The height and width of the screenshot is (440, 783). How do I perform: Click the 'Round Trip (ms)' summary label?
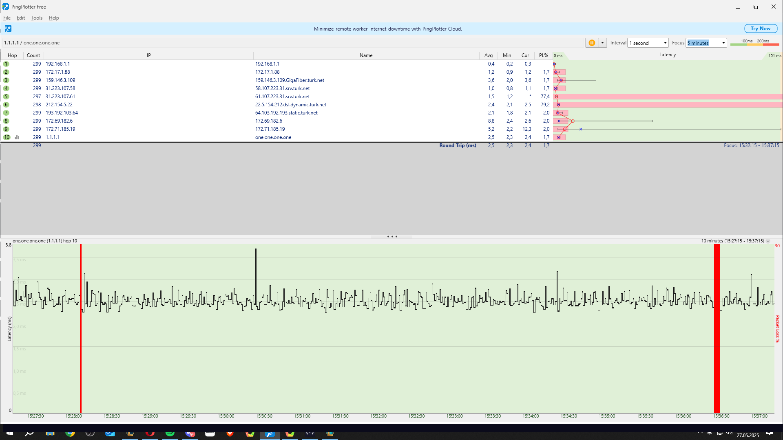click(x=458, y=145)
